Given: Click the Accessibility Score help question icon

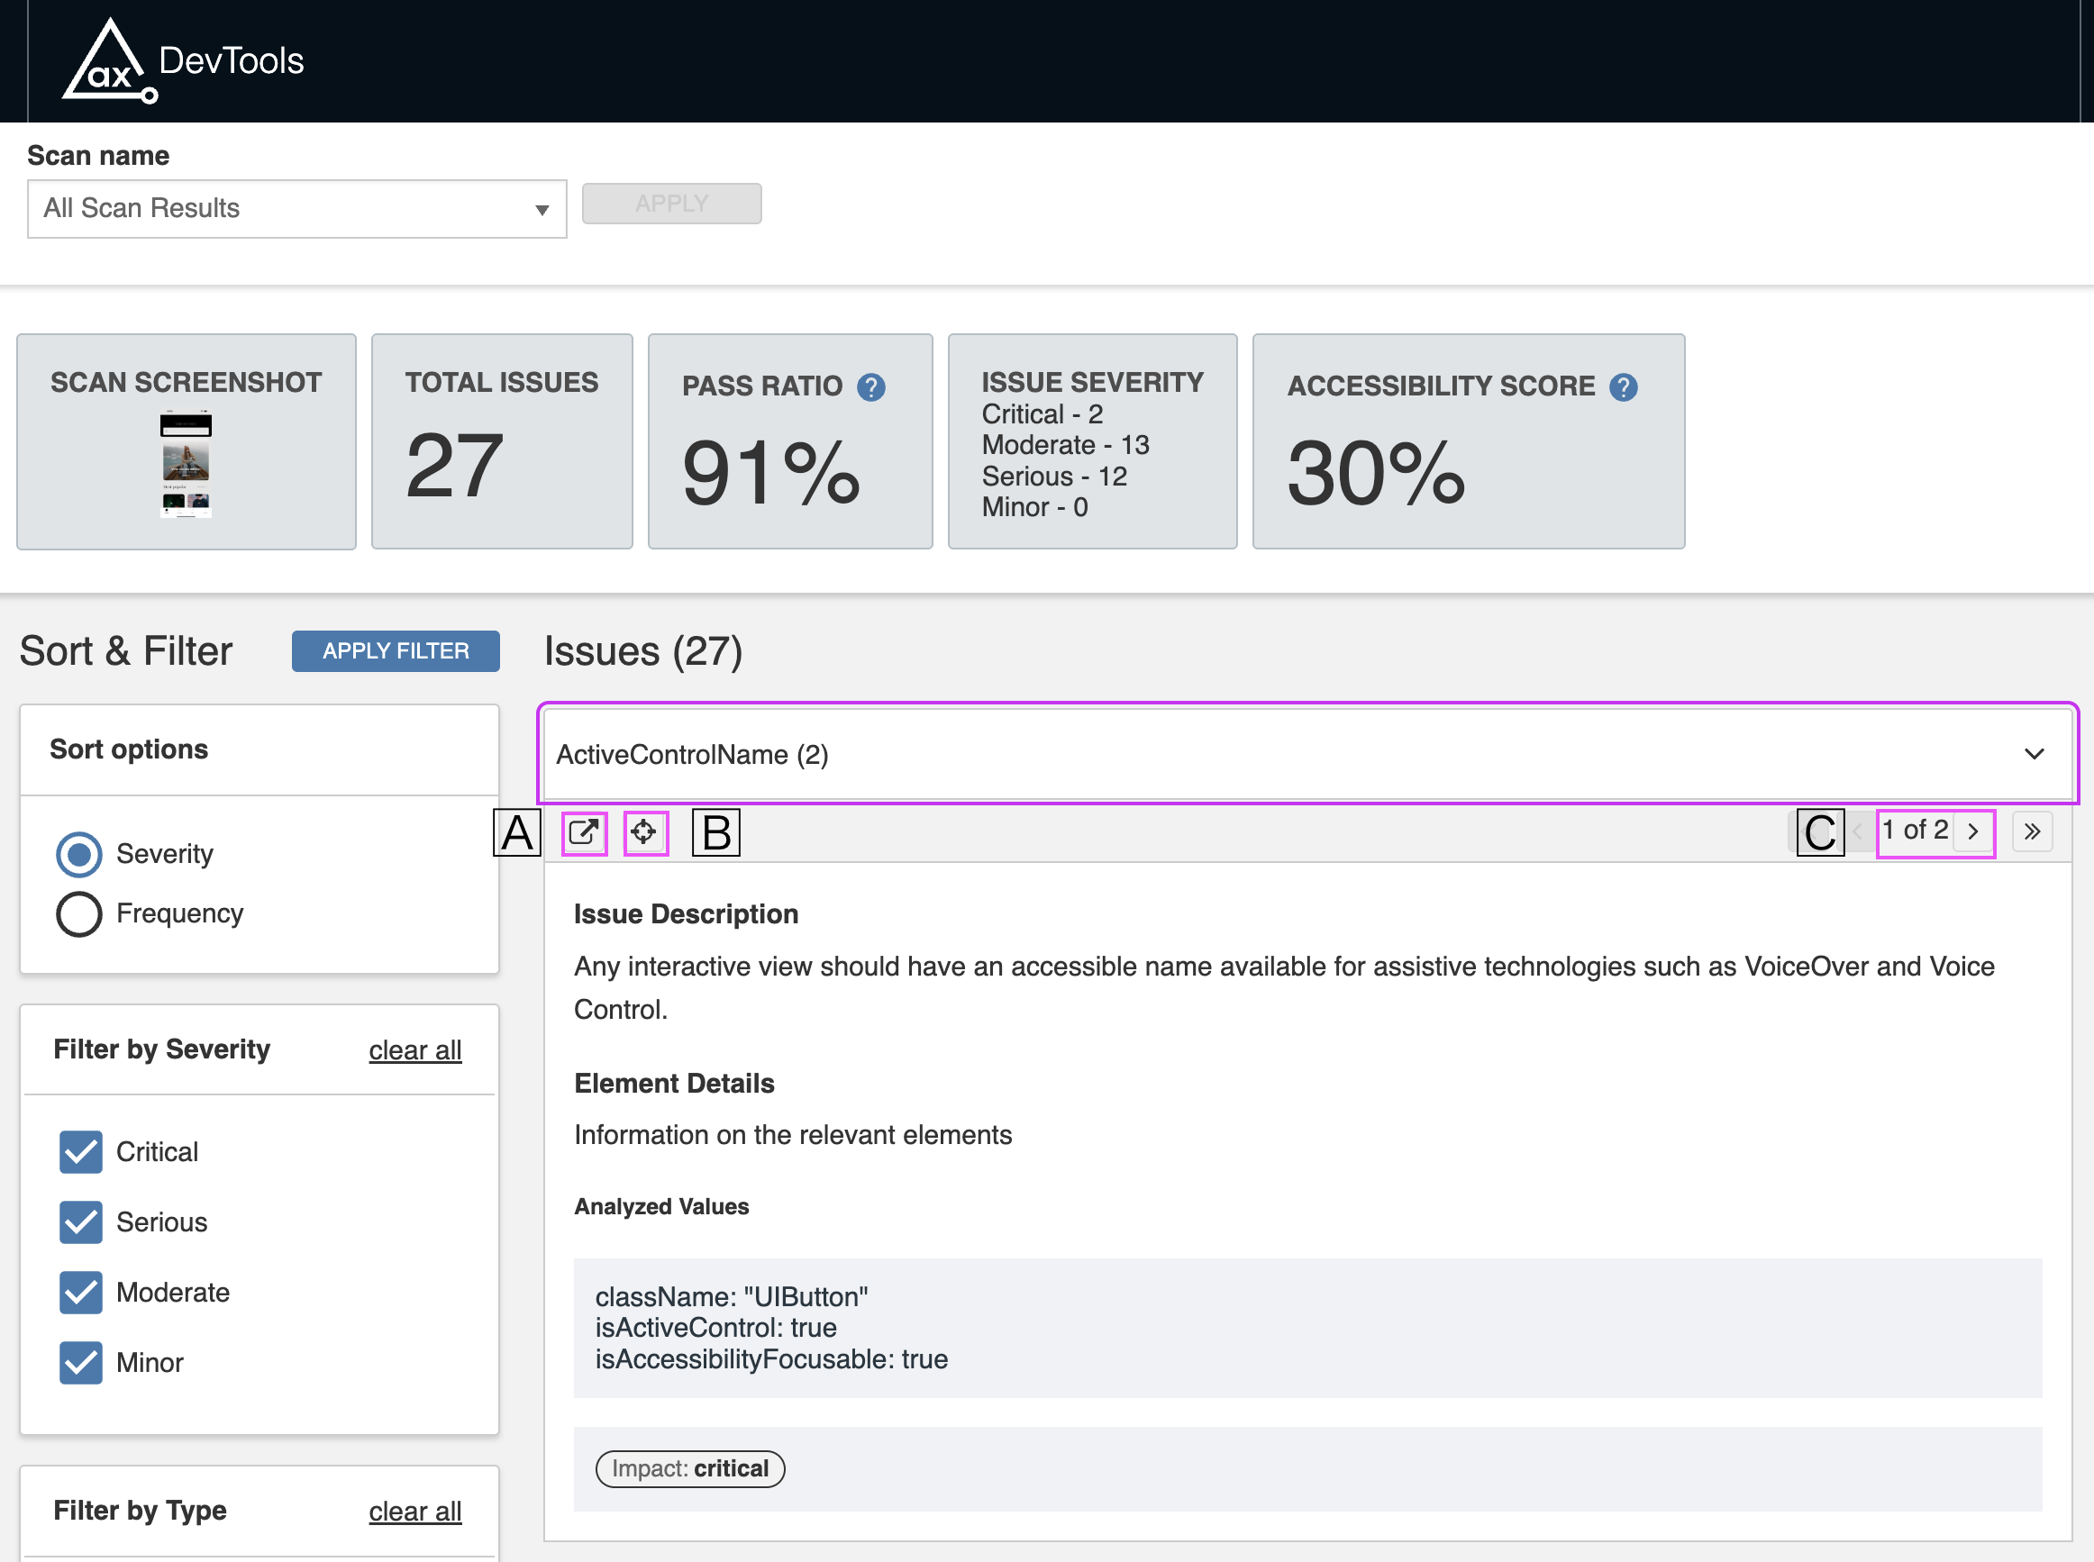Looking at the screenshot, I should [1623, 386].
